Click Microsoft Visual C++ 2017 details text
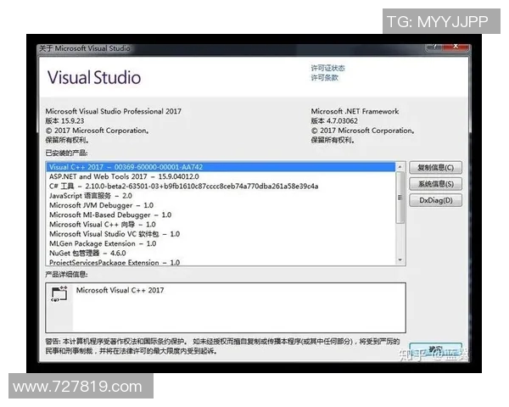Screen dimensions: 509x407 pyautogui.click(x=120, y=290)
